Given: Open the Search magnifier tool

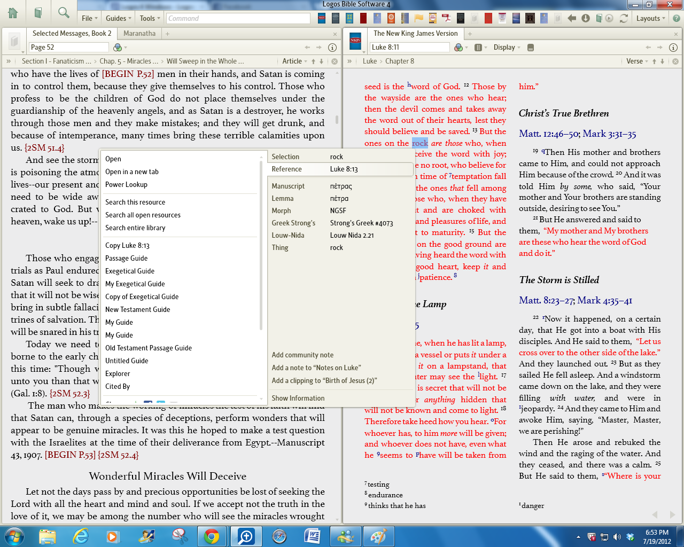Looking at the screenshot, I should coord(64,13).
